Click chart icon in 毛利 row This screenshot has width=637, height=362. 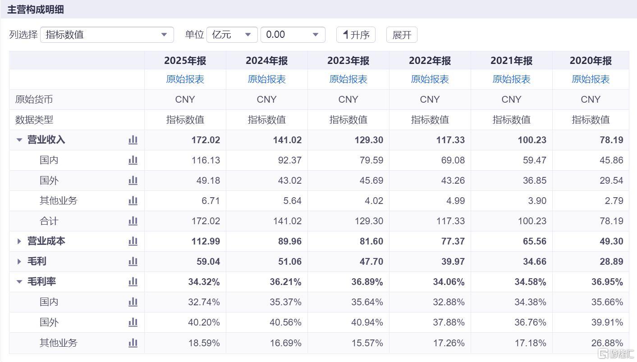pyautogui.click(x=133, y=261)
